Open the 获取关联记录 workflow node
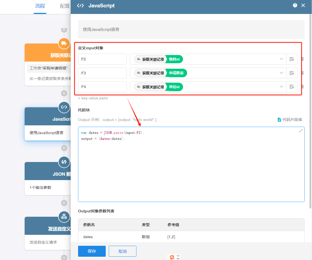This screenshot has width=312, height=260. 48,65
